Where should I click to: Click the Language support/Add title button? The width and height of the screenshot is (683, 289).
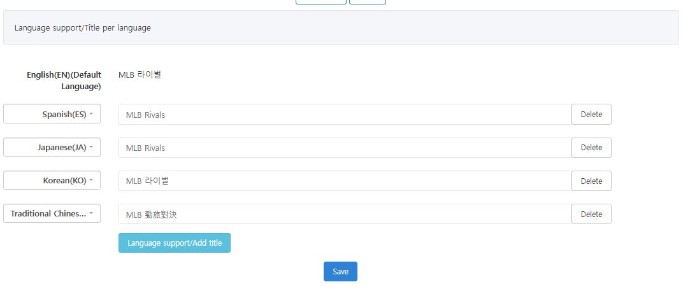coord(174,243)
